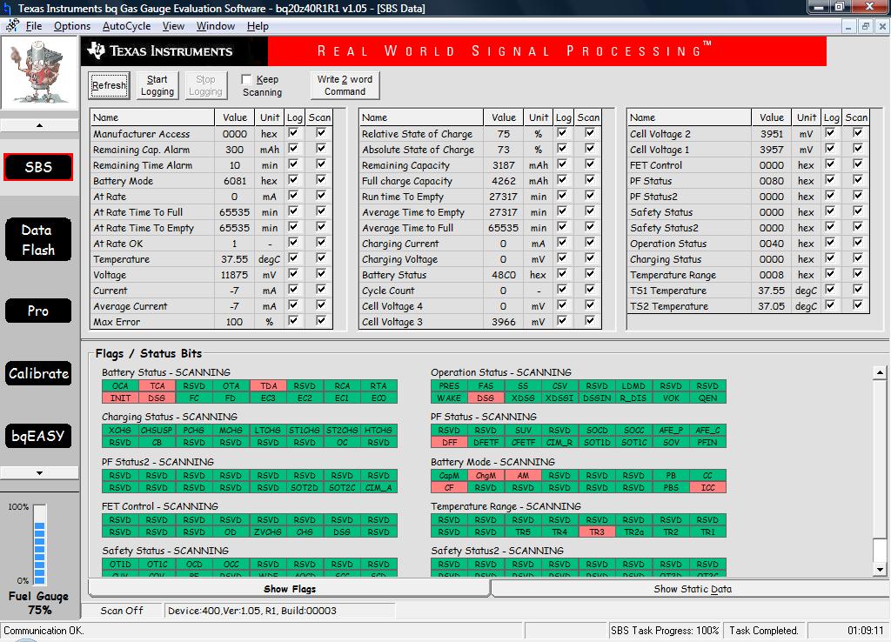Click the INIT flag in Battery Status
Viewport: 891px width, 642px height.
pos(120,398)
